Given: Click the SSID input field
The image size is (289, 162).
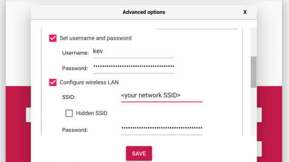Looking at the screenshot, I should 162,97.
